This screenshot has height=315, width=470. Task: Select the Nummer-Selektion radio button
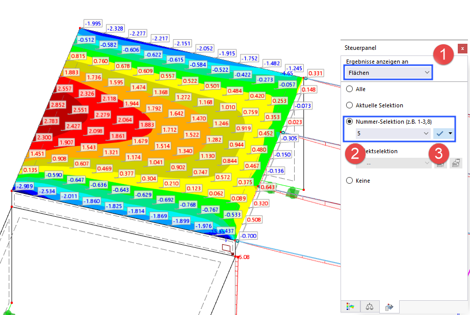tap(349, 122)
